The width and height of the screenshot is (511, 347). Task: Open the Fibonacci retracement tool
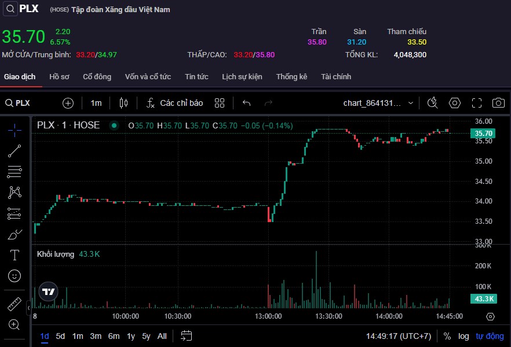(x=14, y=172)
